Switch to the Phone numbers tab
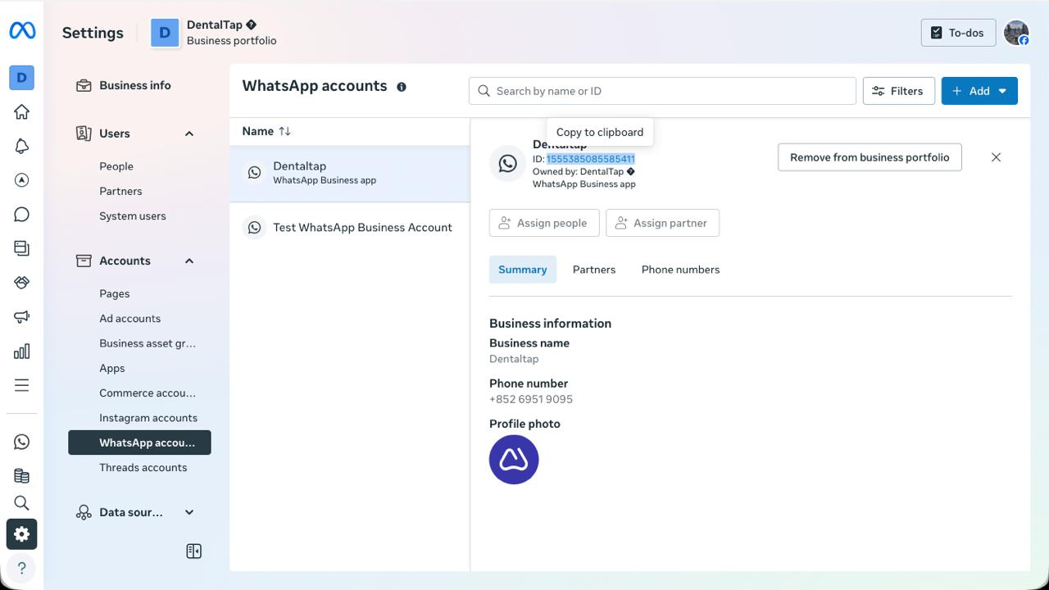Viewport: 1049px width, 590px height. (x=680, y=270)
